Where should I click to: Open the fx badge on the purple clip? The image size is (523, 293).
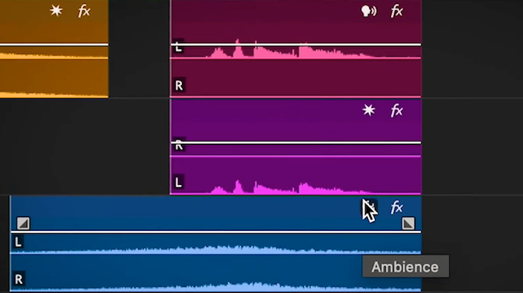(x=396, y=110)
